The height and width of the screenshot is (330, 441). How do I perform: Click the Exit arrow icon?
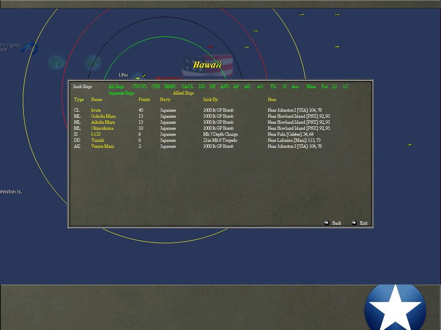coord(354,223)
